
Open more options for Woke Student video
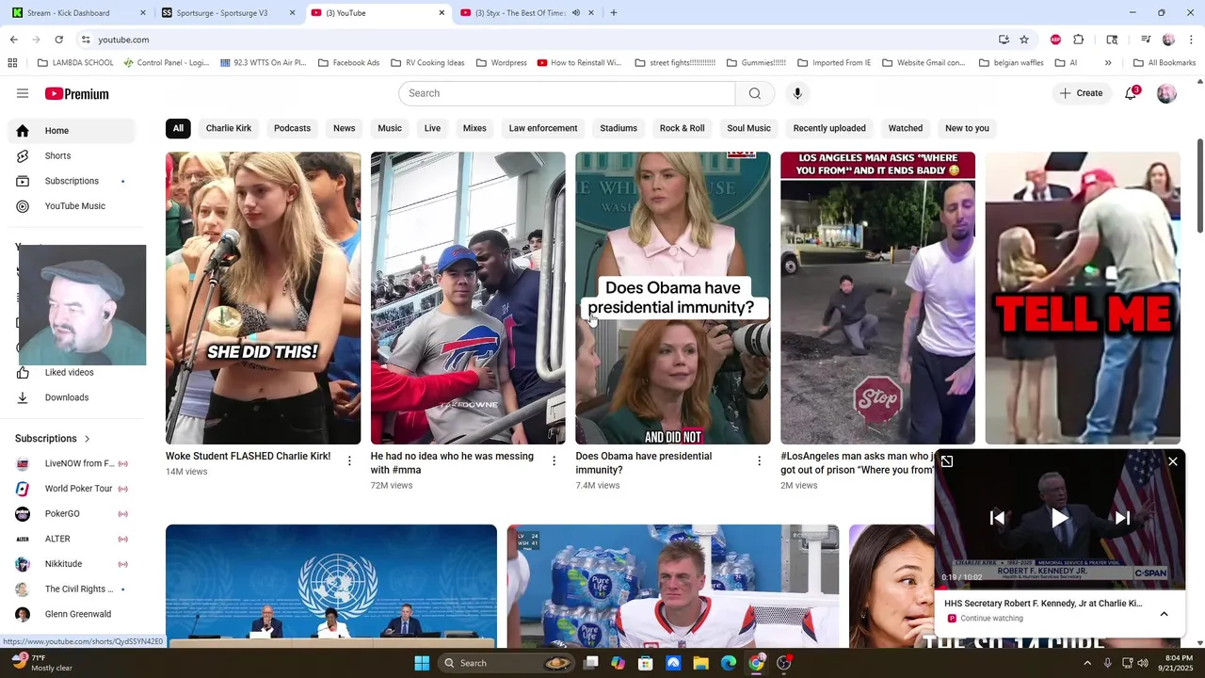pos(349,460)
